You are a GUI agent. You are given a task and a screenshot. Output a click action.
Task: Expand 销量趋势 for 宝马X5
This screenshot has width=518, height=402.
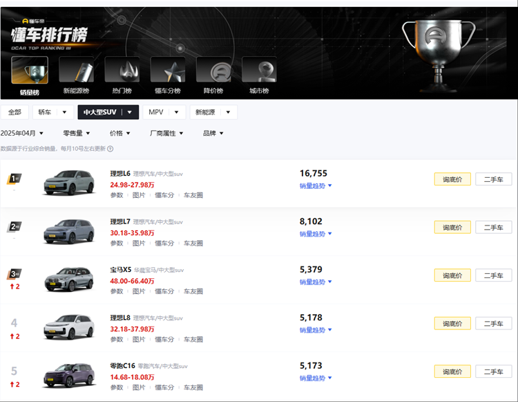pyautogui.click(x=316, y=282)
